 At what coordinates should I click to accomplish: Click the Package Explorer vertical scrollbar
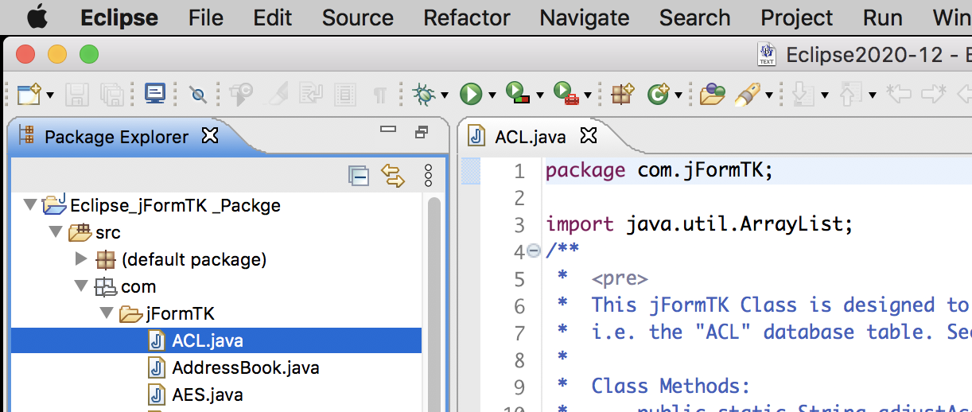click(434, 302)
